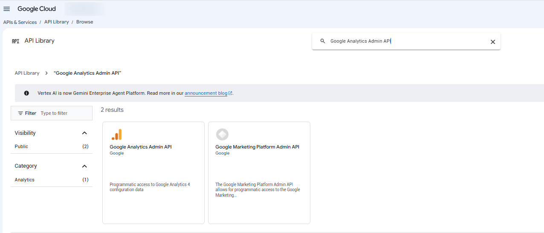The width and height of the screenshot is (544, 233).
Task: Clear the search with the X icon
Action: pos(493,42)
